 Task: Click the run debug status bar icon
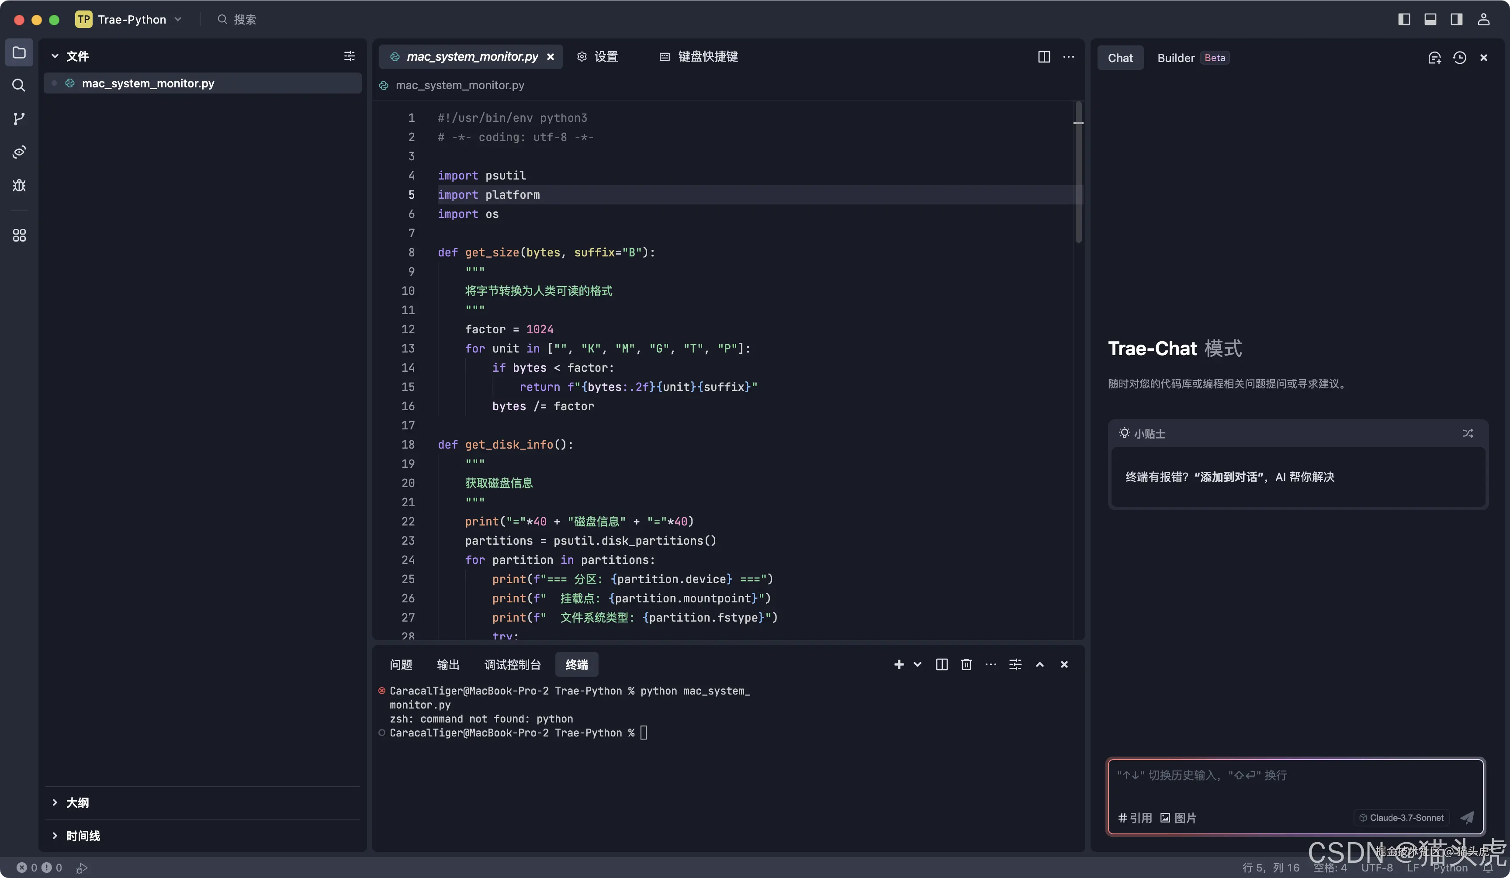click(82, 867)
